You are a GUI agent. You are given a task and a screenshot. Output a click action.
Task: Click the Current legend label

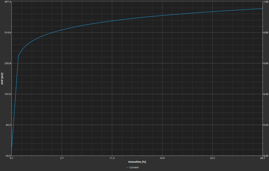[134, 167]
